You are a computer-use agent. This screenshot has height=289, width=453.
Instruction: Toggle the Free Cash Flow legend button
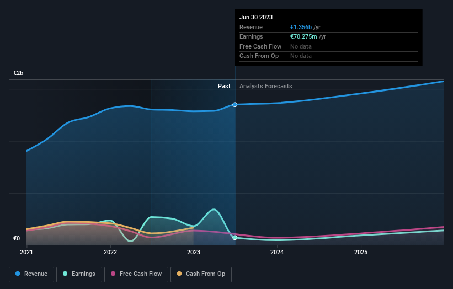pyautogui.click(x=136, y=274)
